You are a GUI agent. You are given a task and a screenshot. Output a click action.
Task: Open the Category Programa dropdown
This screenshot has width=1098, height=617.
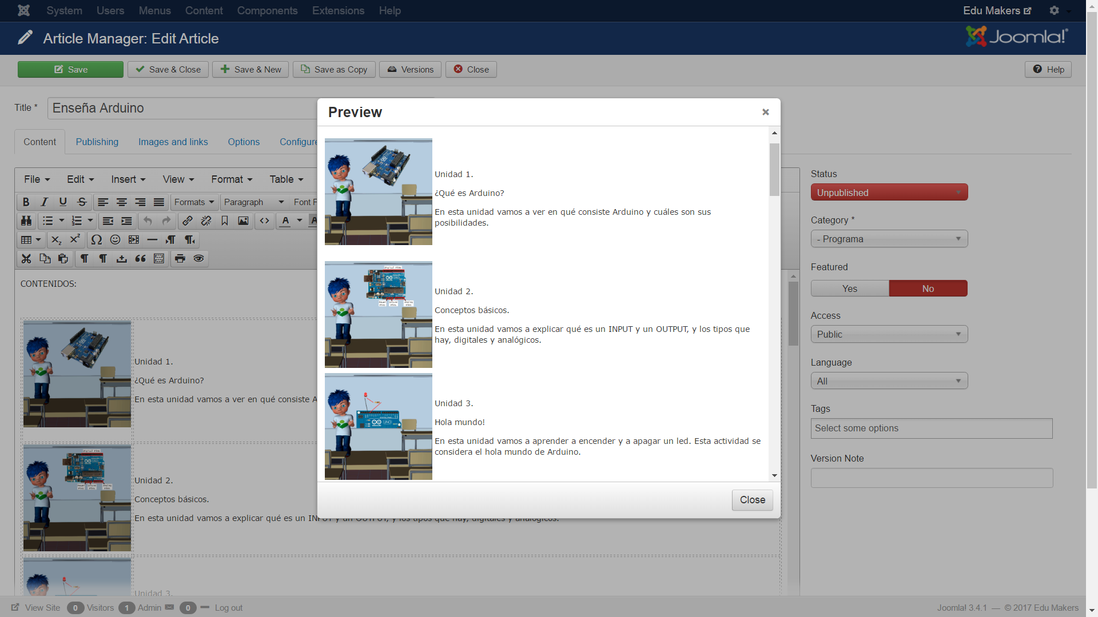889,239
